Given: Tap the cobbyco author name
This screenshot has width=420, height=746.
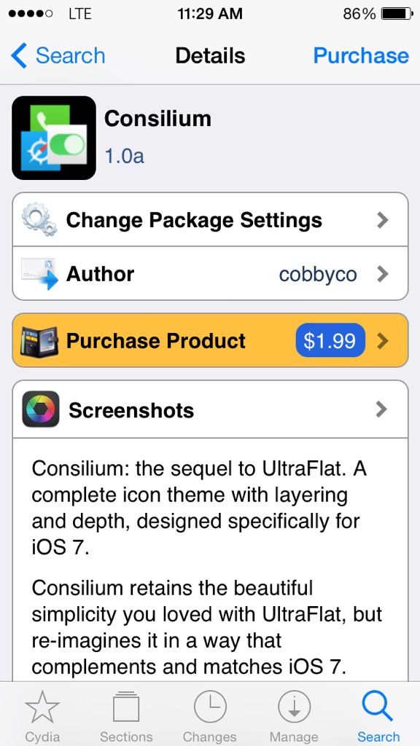Looking at the screenshot, I should (x=318, y=275).
